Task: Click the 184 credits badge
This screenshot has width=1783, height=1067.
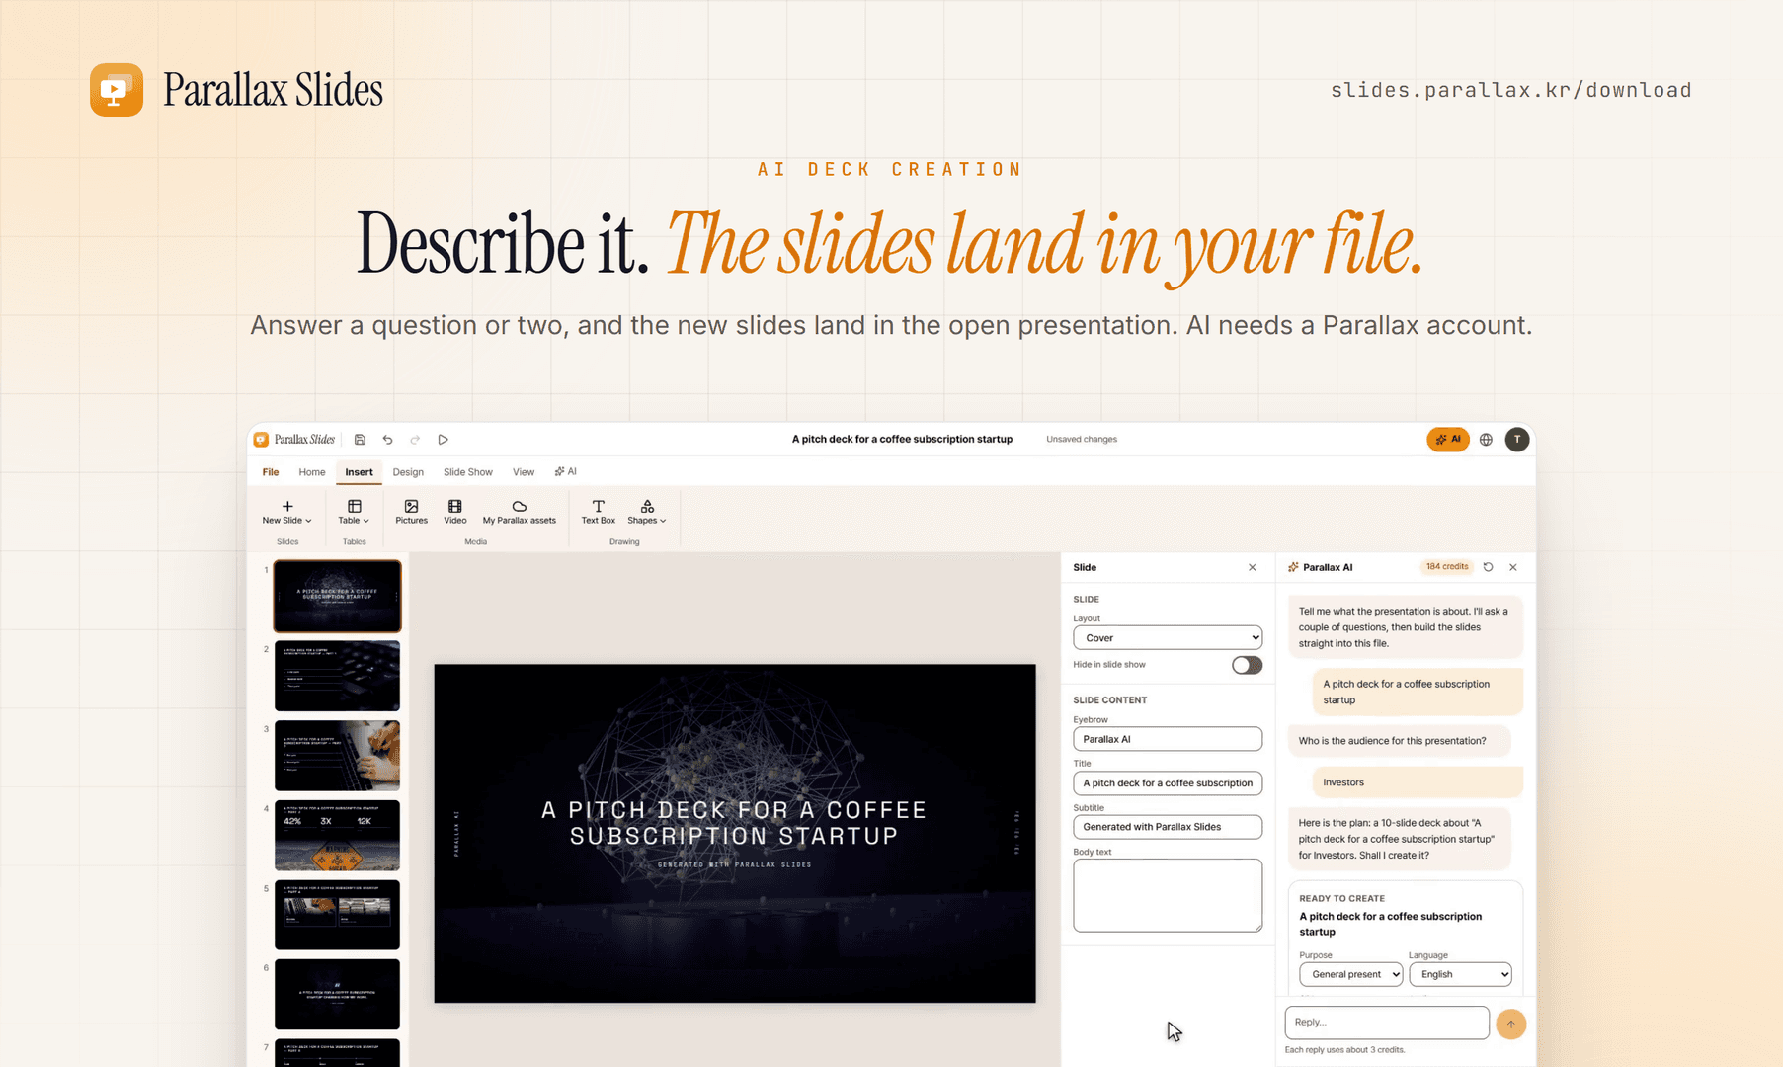Action: point(1447,567)
